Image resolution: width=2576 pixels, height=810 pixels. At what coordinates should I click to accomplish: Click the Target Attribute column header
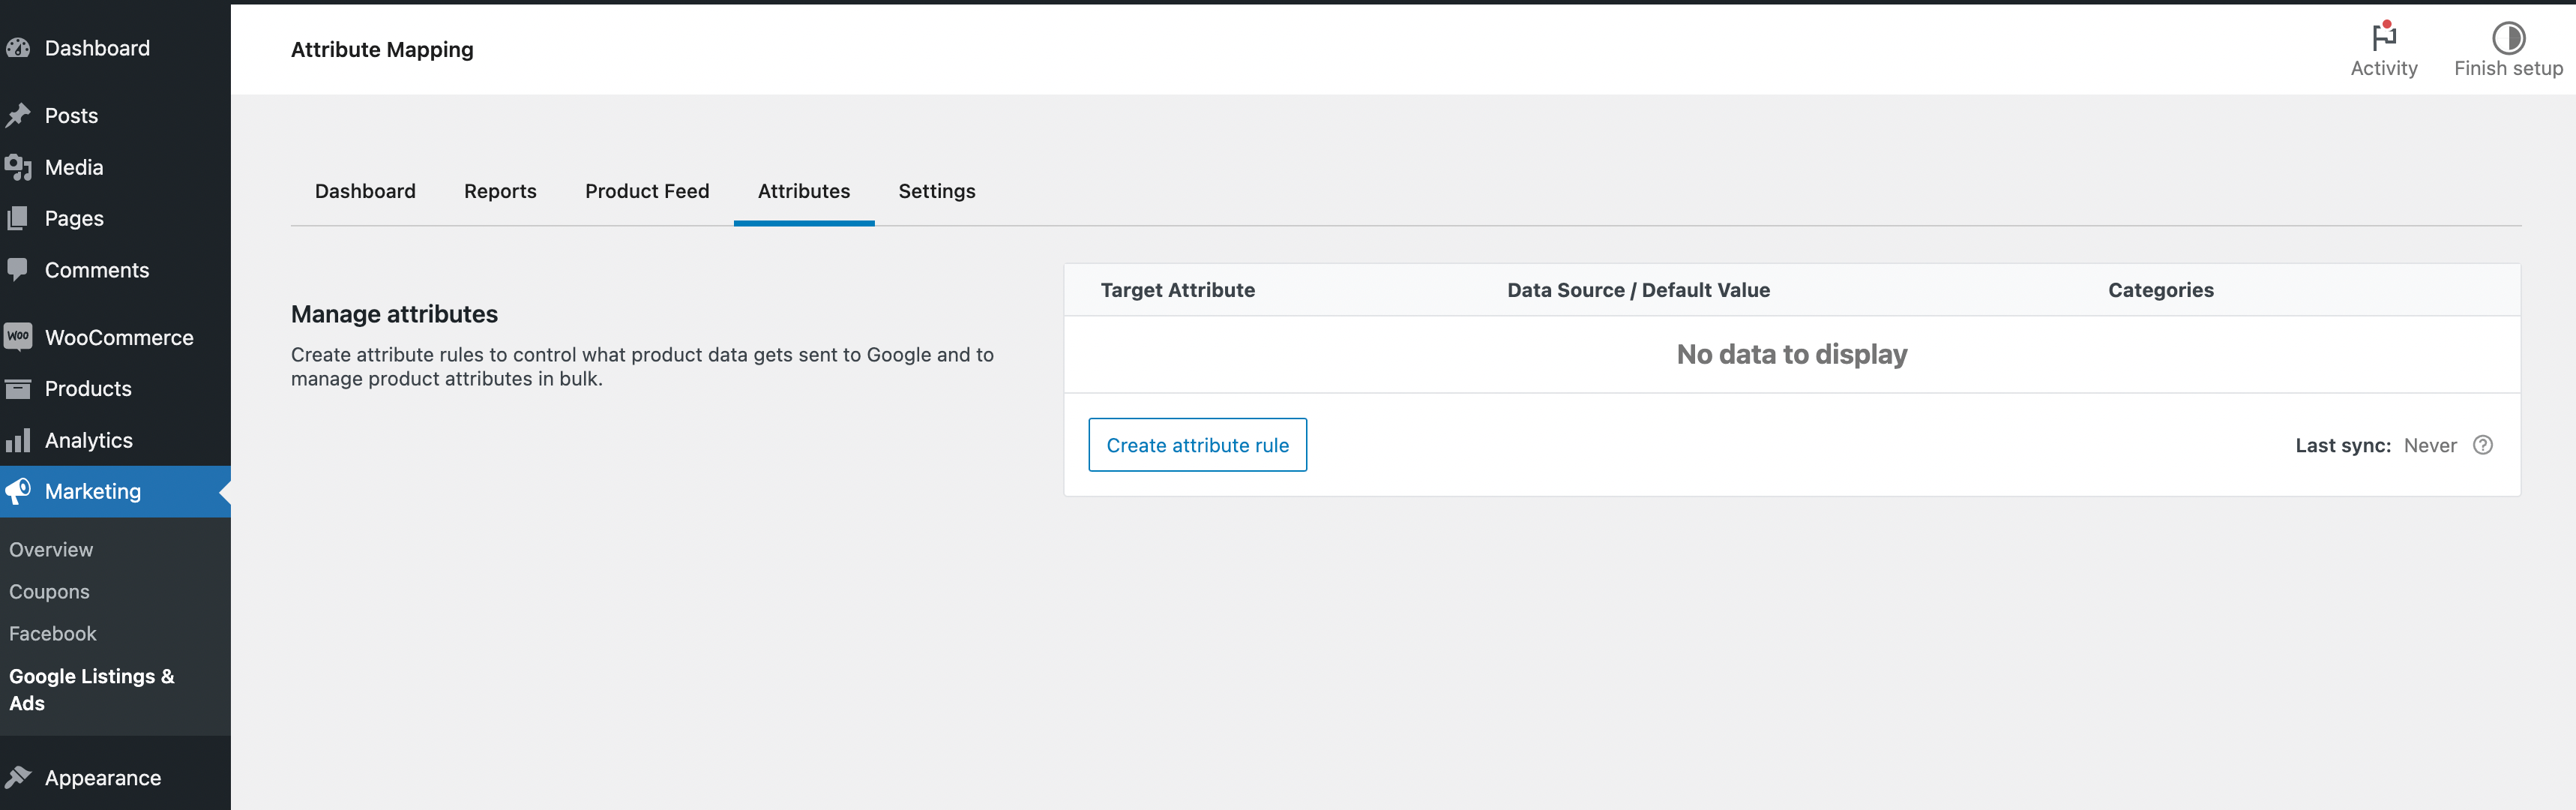point(1179,290)
